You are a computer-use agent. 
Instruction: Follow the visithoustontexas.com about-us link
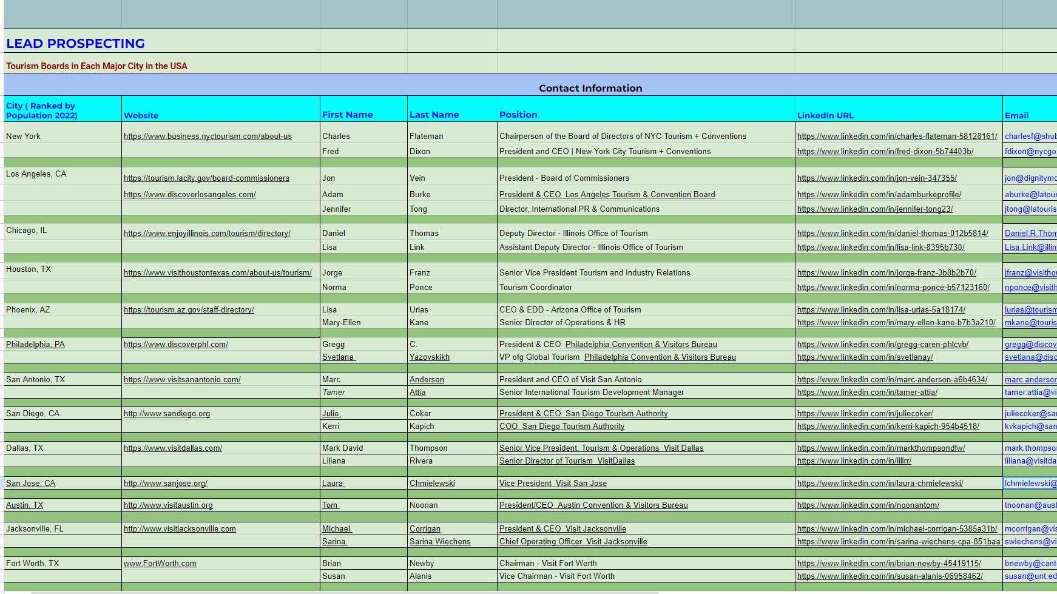(x=218, y=273)
